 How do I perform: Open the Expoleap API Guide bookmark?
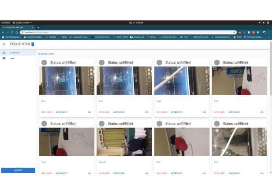coord(101,37)
